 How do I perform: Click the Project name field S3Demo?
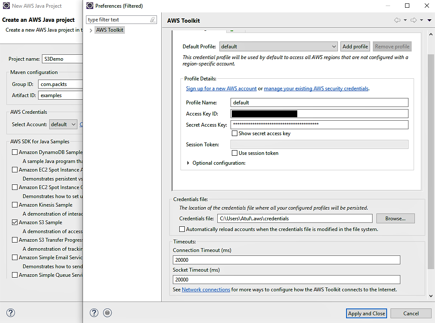[x=62, y=59]
